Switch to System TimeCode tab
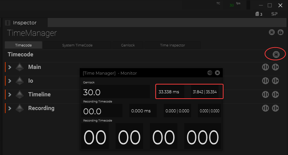The height and width of the screenshot is (155, 288). pos(77,45)
